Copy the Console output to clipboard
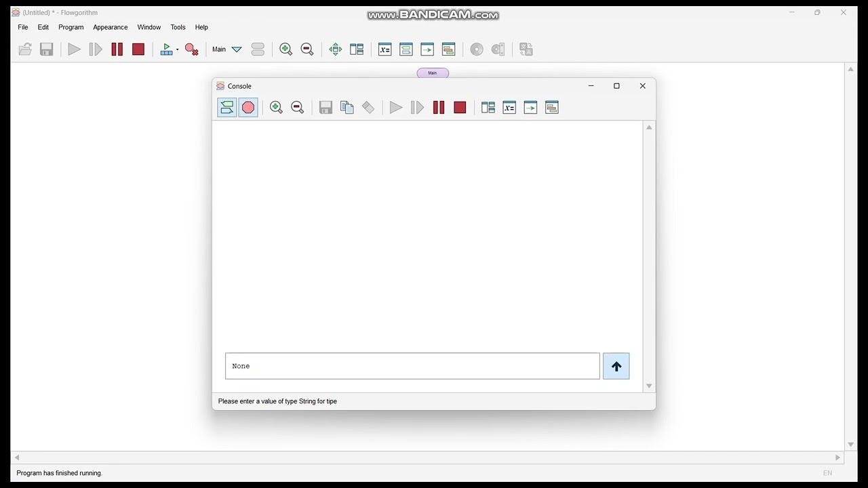 [x=347, y=107]
